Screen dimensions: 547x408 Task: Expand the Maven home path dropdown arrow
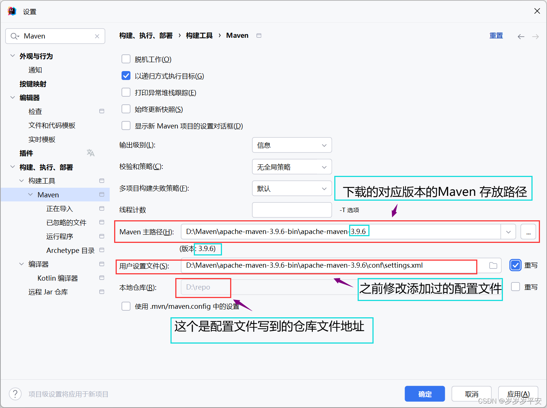508,232
